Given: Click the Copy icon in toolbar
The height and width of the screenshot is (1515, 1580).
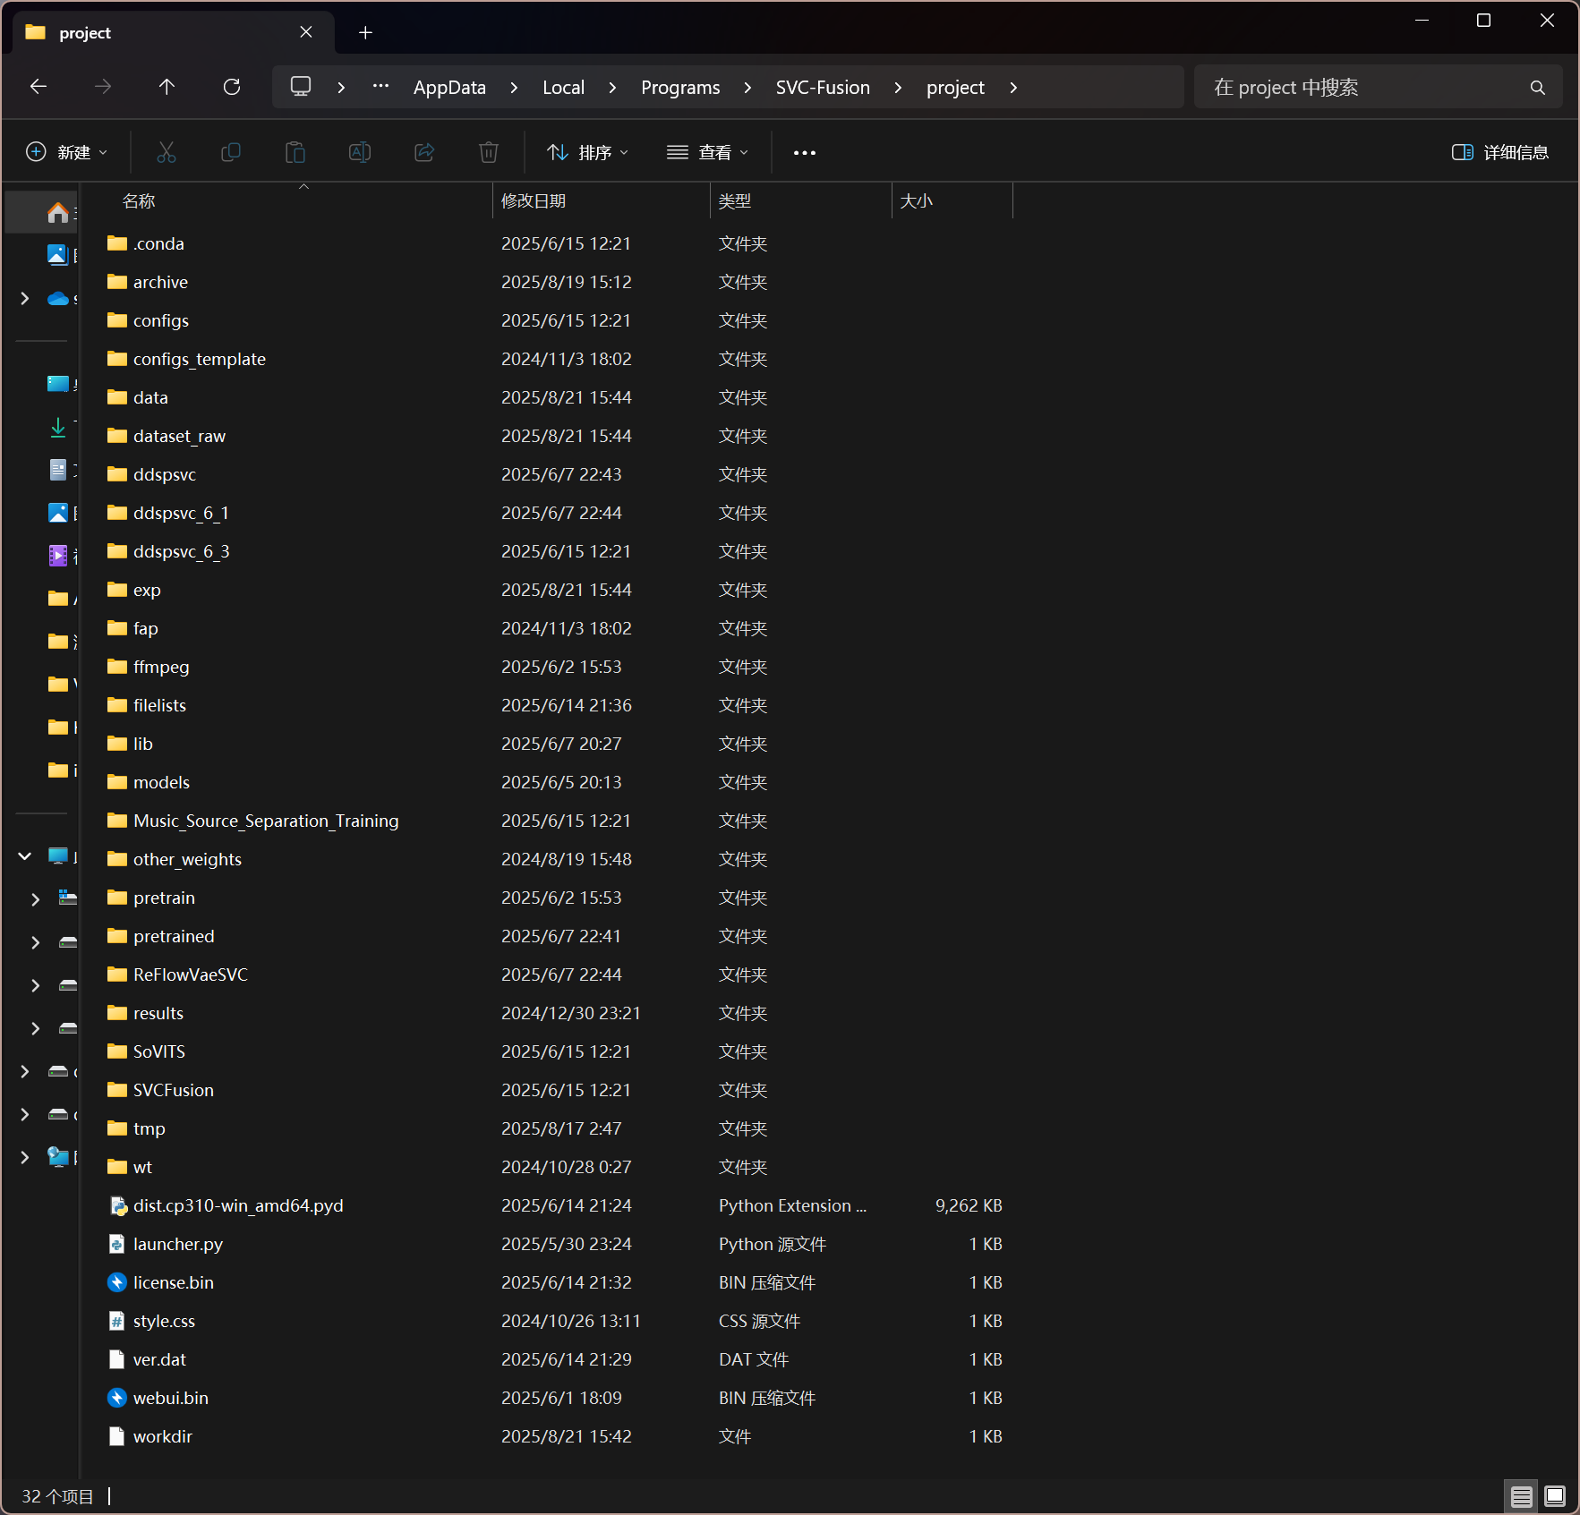Looking at the screenshot, I should (231, 152).
